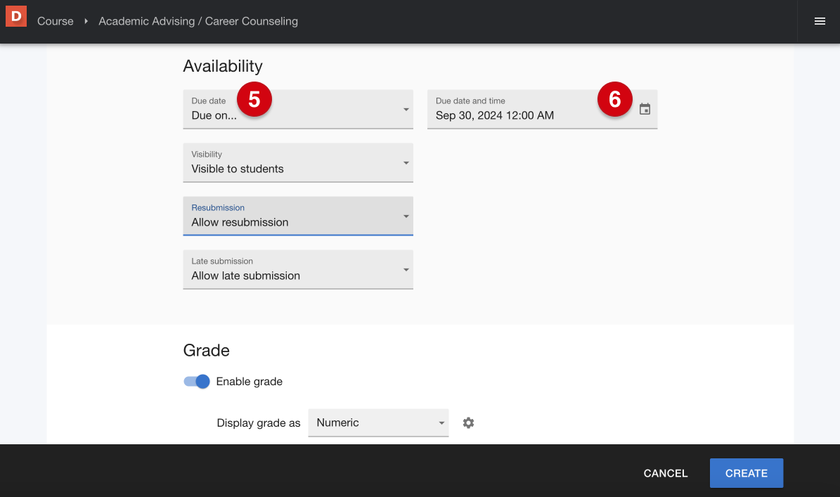This screenshot has width=840, height=497.
Task: Click the Enable grade label
Action: coord(249,381)
